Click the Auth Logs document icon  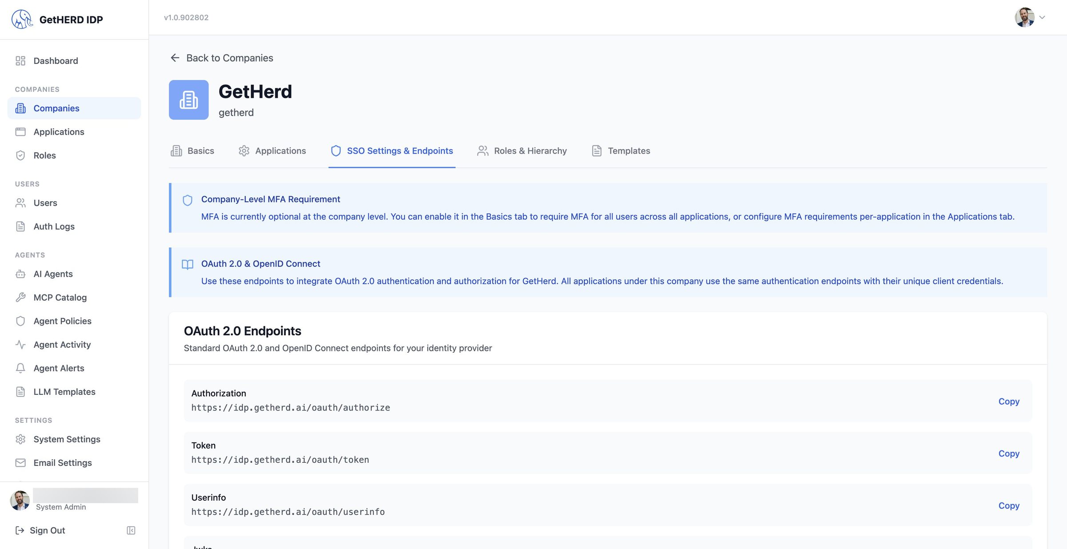[x=20, y=227]
